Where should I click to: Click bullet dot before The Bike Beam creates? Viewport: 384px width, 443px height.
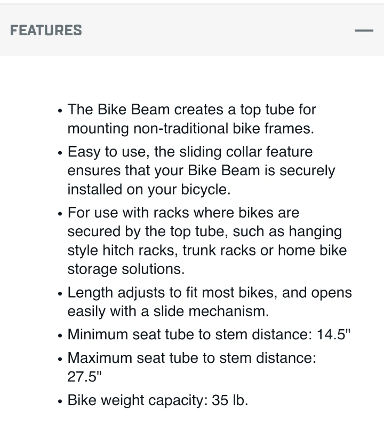click(60, 111)
